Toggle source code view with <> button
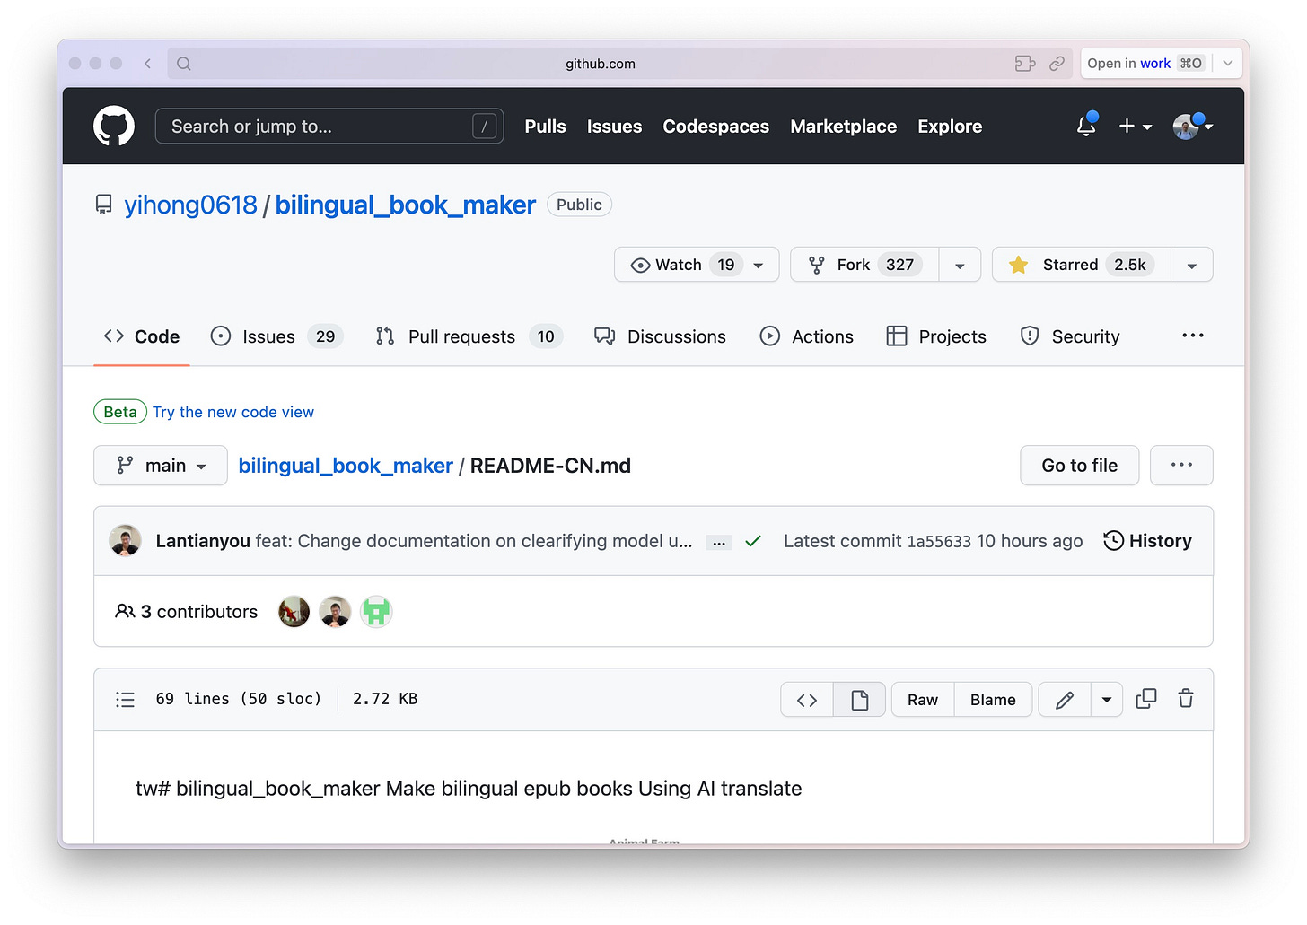Image resolution: width=1307 pixels, height=925 pixels. [805, 699]
